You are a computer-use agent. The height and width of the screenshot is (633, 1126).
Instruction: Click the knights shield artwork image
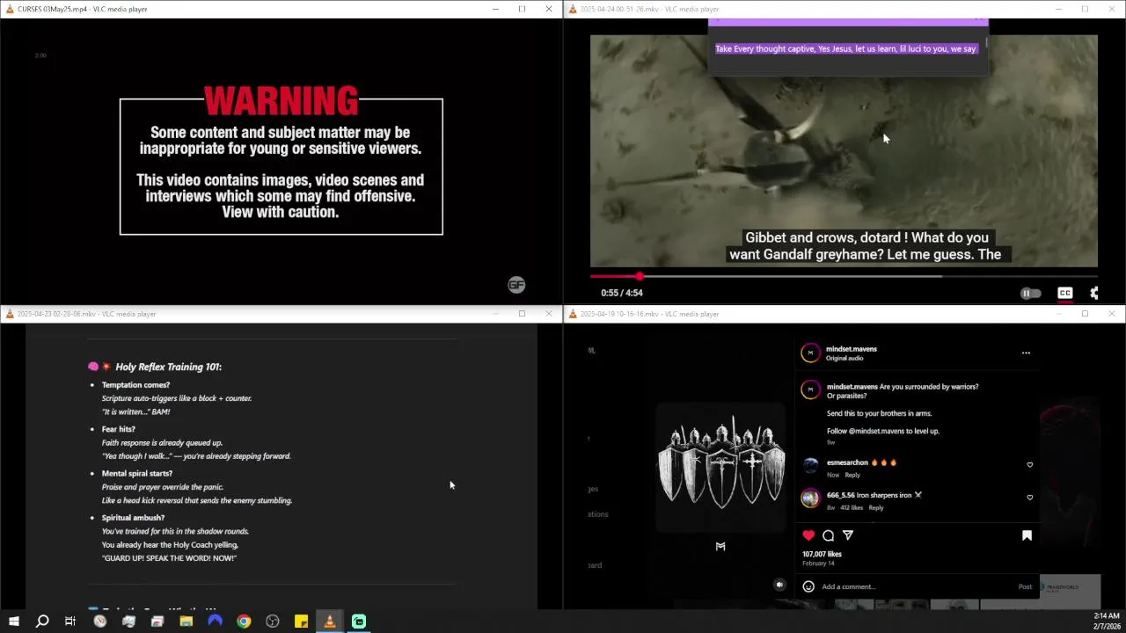[x=721, y=468]
